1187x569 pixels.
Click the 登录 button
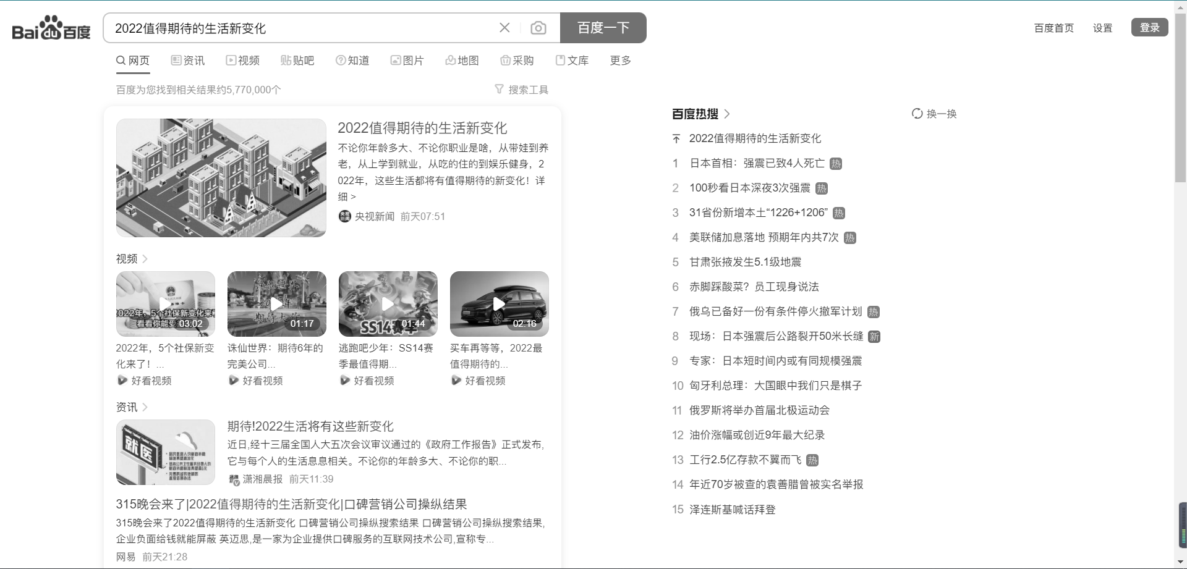click(x=1150, y=27)
